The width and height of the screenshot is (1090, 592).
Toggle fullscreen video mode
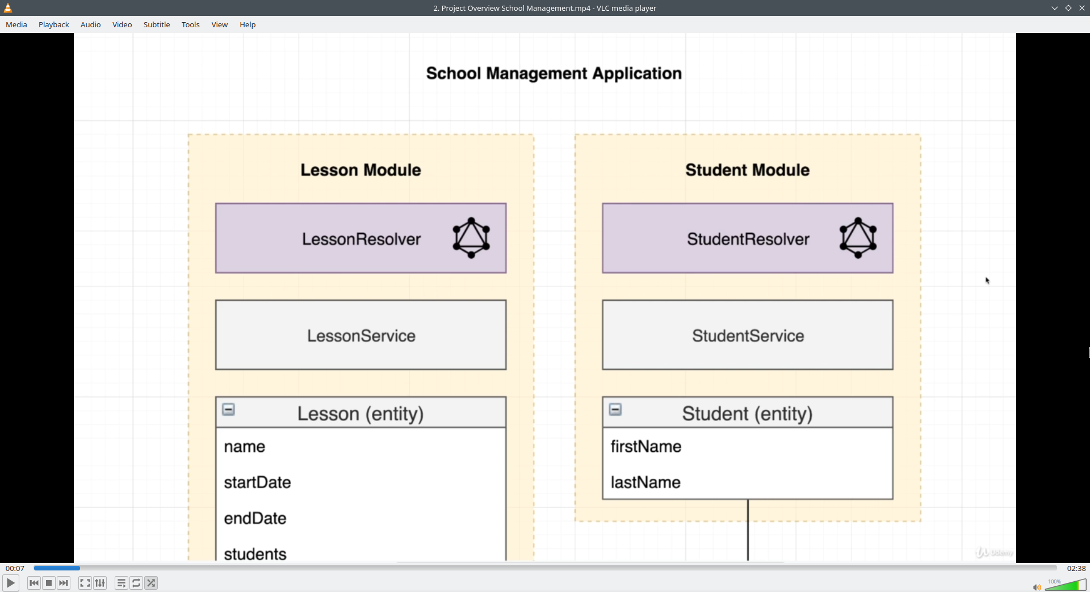pos(85,583)
